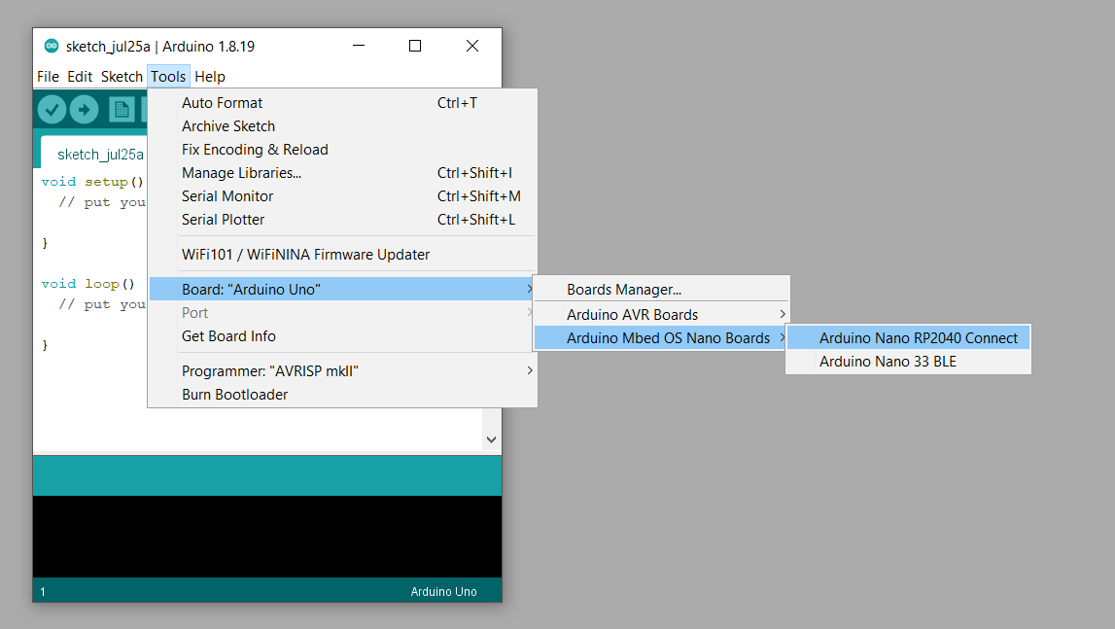The width and height of the screenshot is (1115, 629).
Task: Close the Arduino IDE window
Action: 472,46
